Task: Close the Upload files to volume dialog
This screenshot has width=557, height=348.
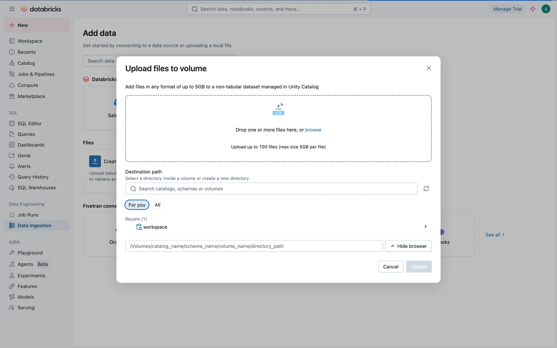Action: click(428, 68)
